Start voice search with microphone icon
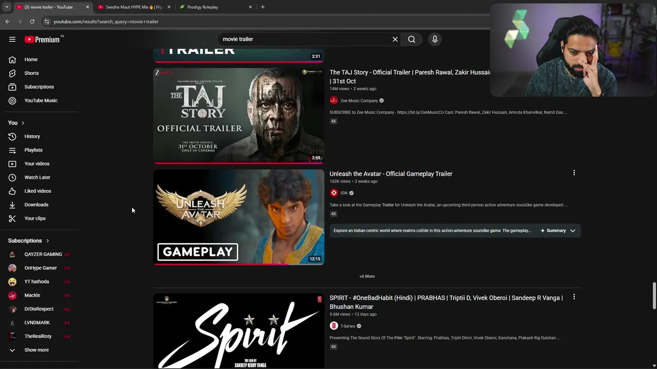This screenshot has width=657, height=369. coord(435,39)
